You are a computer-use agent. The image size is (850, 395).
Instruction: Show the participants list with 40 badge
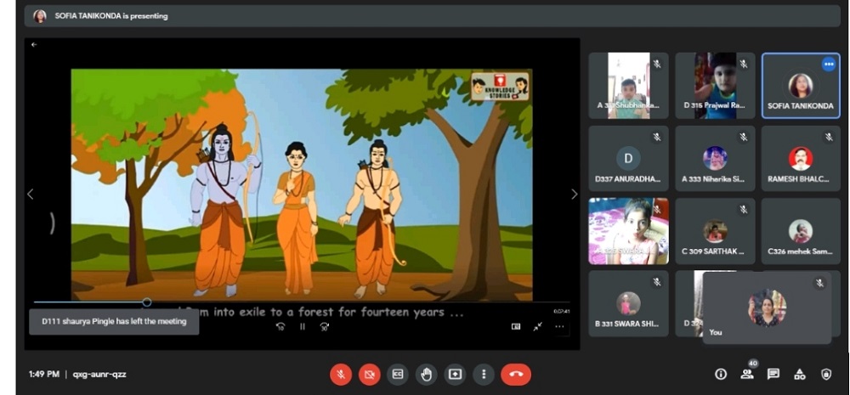747,374
